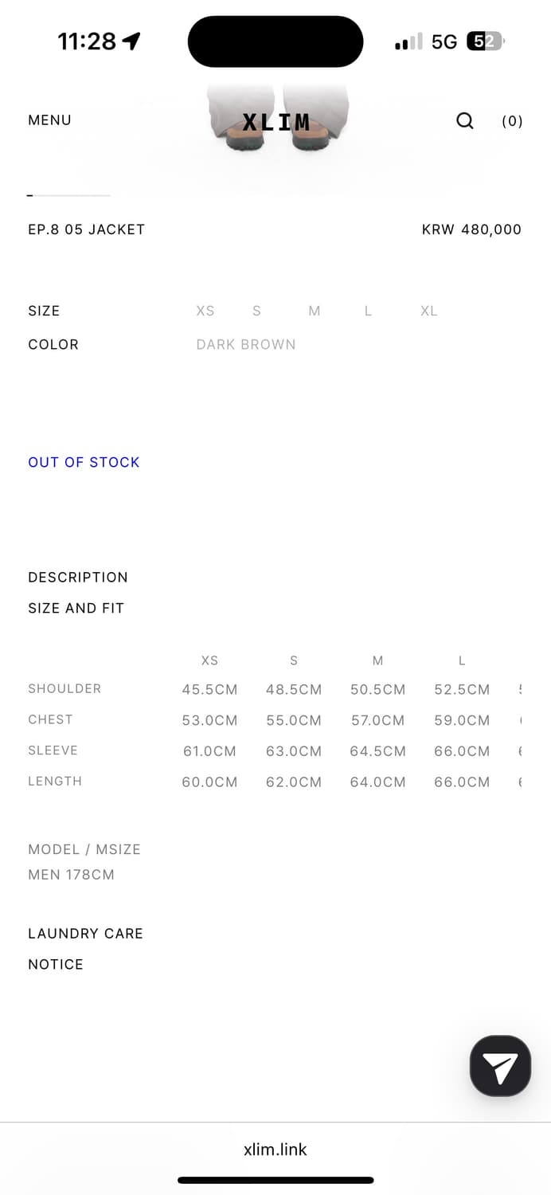Tap the EP.8 05 Jacket product title
This screenshot has height=1195, width=551.
coord(87,229)
